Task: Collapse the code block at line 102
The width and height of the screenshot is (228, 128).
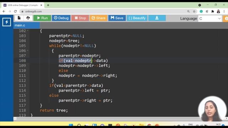Action: pos(28,31)
